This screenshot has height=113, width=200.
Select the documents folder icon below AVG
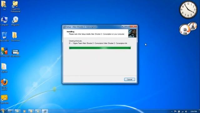(4, 68)
